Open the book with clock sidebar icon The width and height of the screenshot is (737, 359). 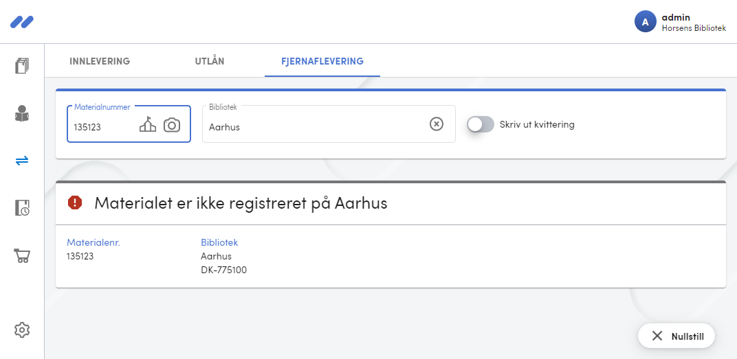[22, 208]
